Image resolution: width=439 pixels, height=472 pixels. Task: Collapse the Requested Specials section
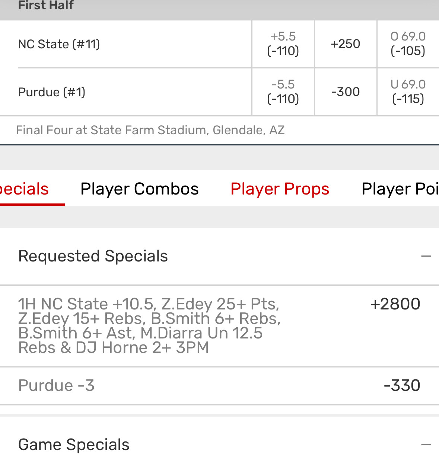click(x=426, y=256)
